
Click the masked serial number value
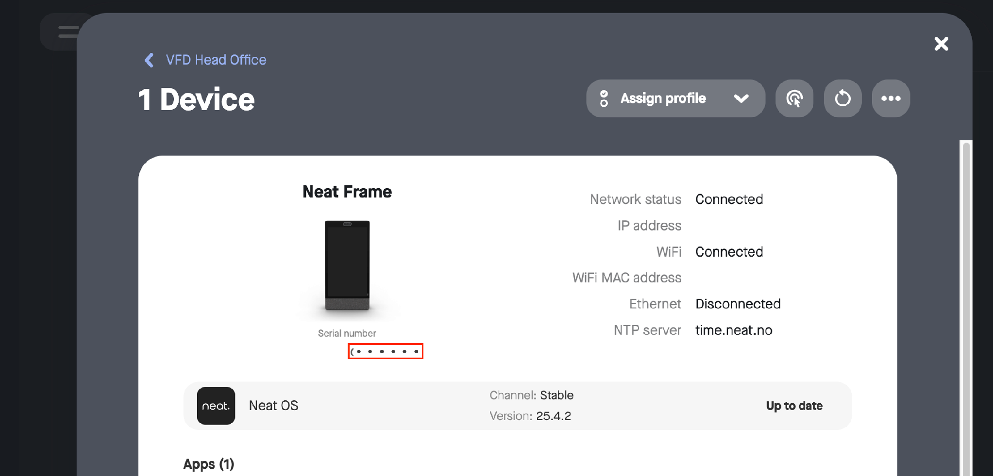[x=386, y=351]
